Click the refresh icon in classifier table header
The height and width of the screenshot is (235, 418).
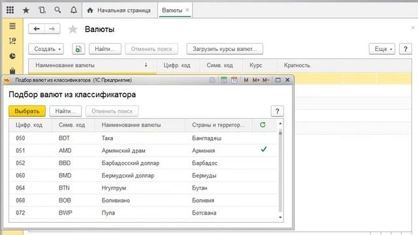(263, 125)
